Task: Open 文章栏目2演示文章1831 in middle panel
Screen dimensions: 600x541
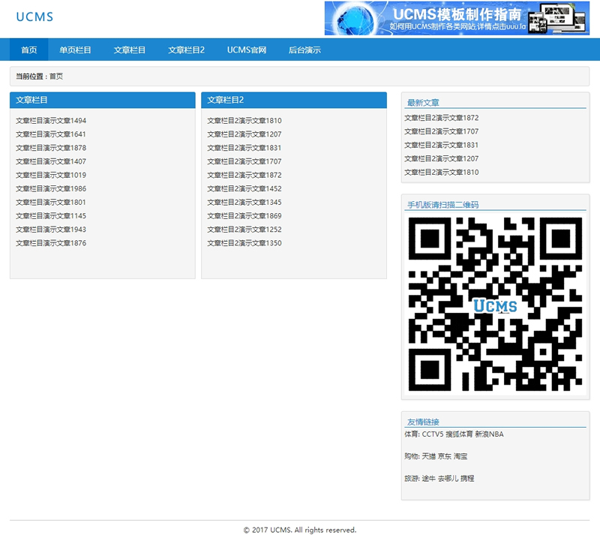Action: coord(244,148)
